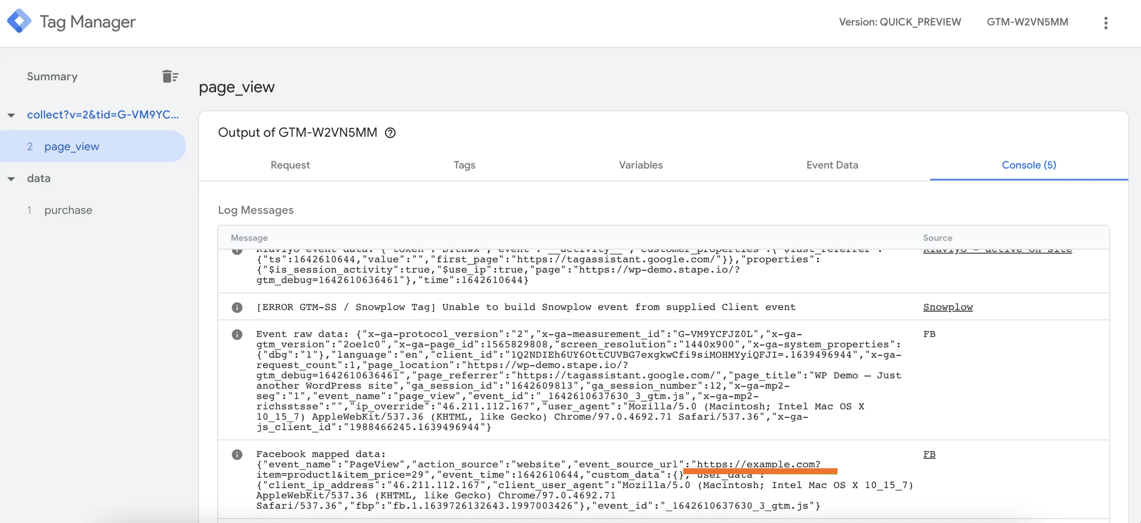
Task: Switch to the Variables tab
Action: tap(640, 165)
